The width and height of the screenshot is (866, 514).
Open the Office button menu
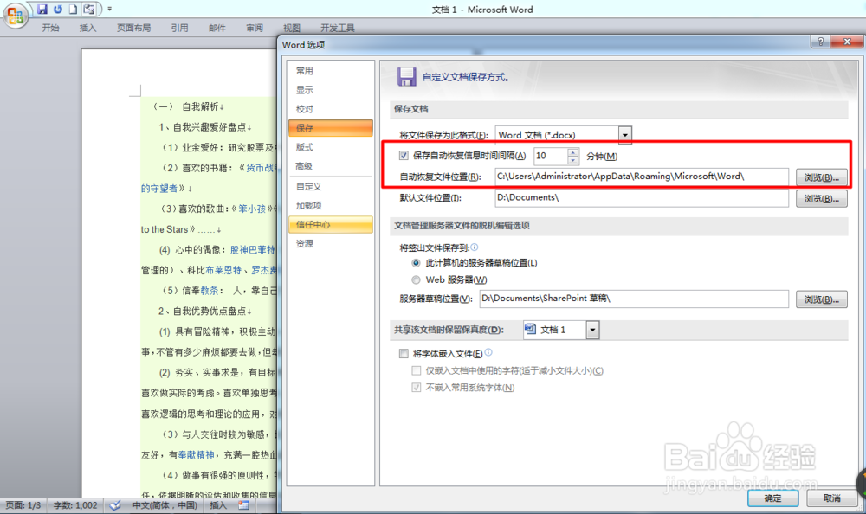(15, 15)
